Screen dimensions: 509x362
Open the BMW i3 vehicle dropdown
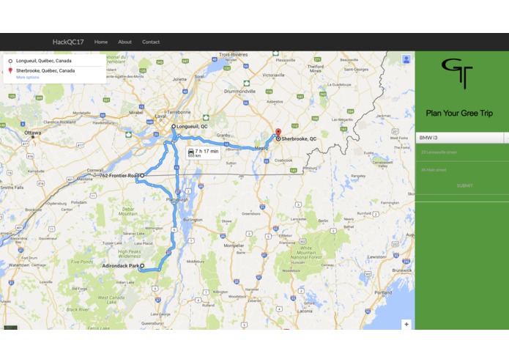pyautogui.click(x=462, y=138)
